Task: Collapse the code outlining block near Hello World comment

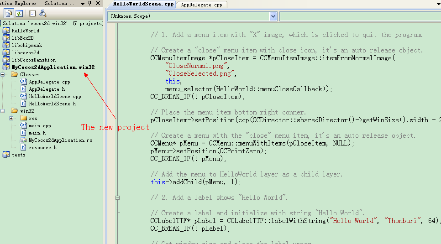Action: coord(118,197)
